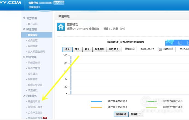Image resolution: width=189 pixels, height=120 pixels.
Task: Click the 频道统计(未查询到相关数据!) chart title
Action: coord(125,42)
